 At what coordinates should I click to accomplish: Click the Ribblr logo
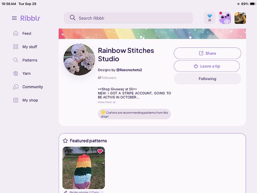(30, 18)
